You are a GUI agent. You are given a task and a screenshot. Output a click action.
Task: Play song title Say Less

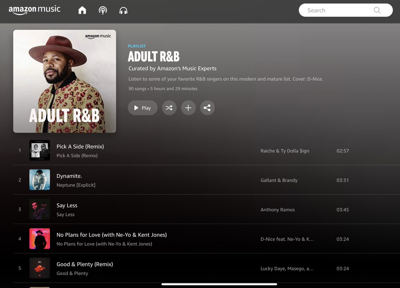click(x=67, y=205)
